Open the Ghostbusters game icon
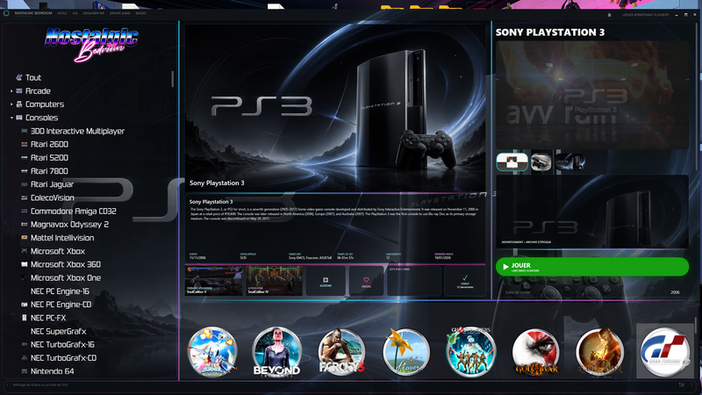The image size is (702, 395). (471, 352)
